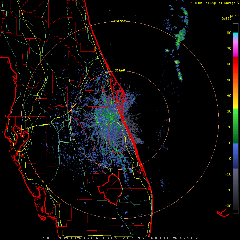Click the -10 value on the dBZ scale
Viewport: 240px width, 240px height.
[228, 174]
